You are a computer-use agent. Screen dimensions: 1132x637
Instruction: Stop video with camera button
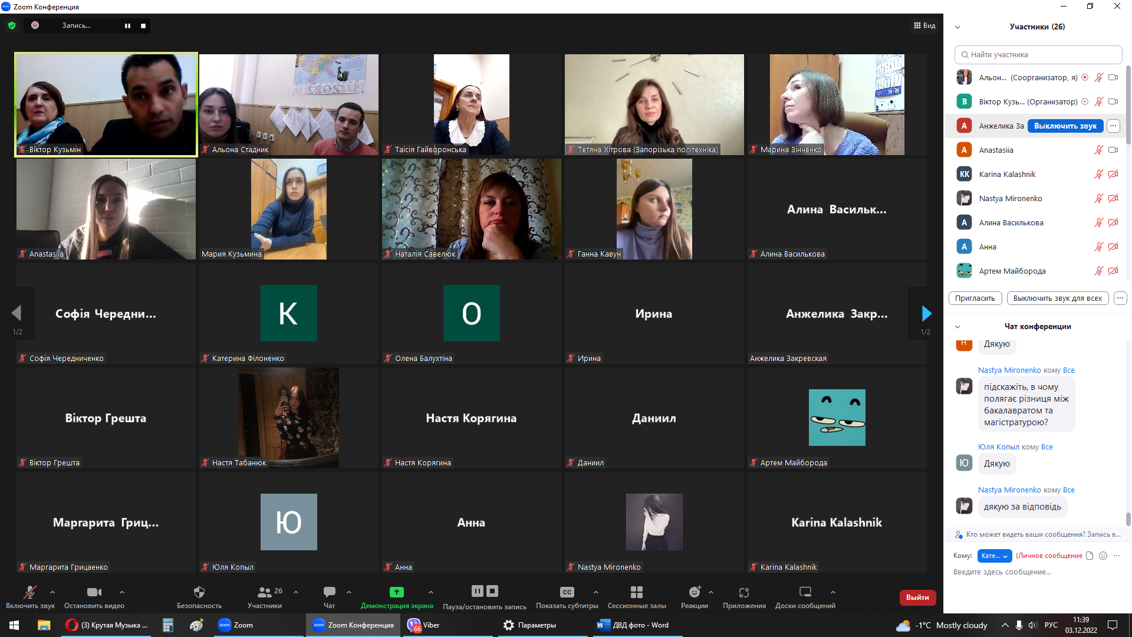pyautogui.click(x=94, y=592)
